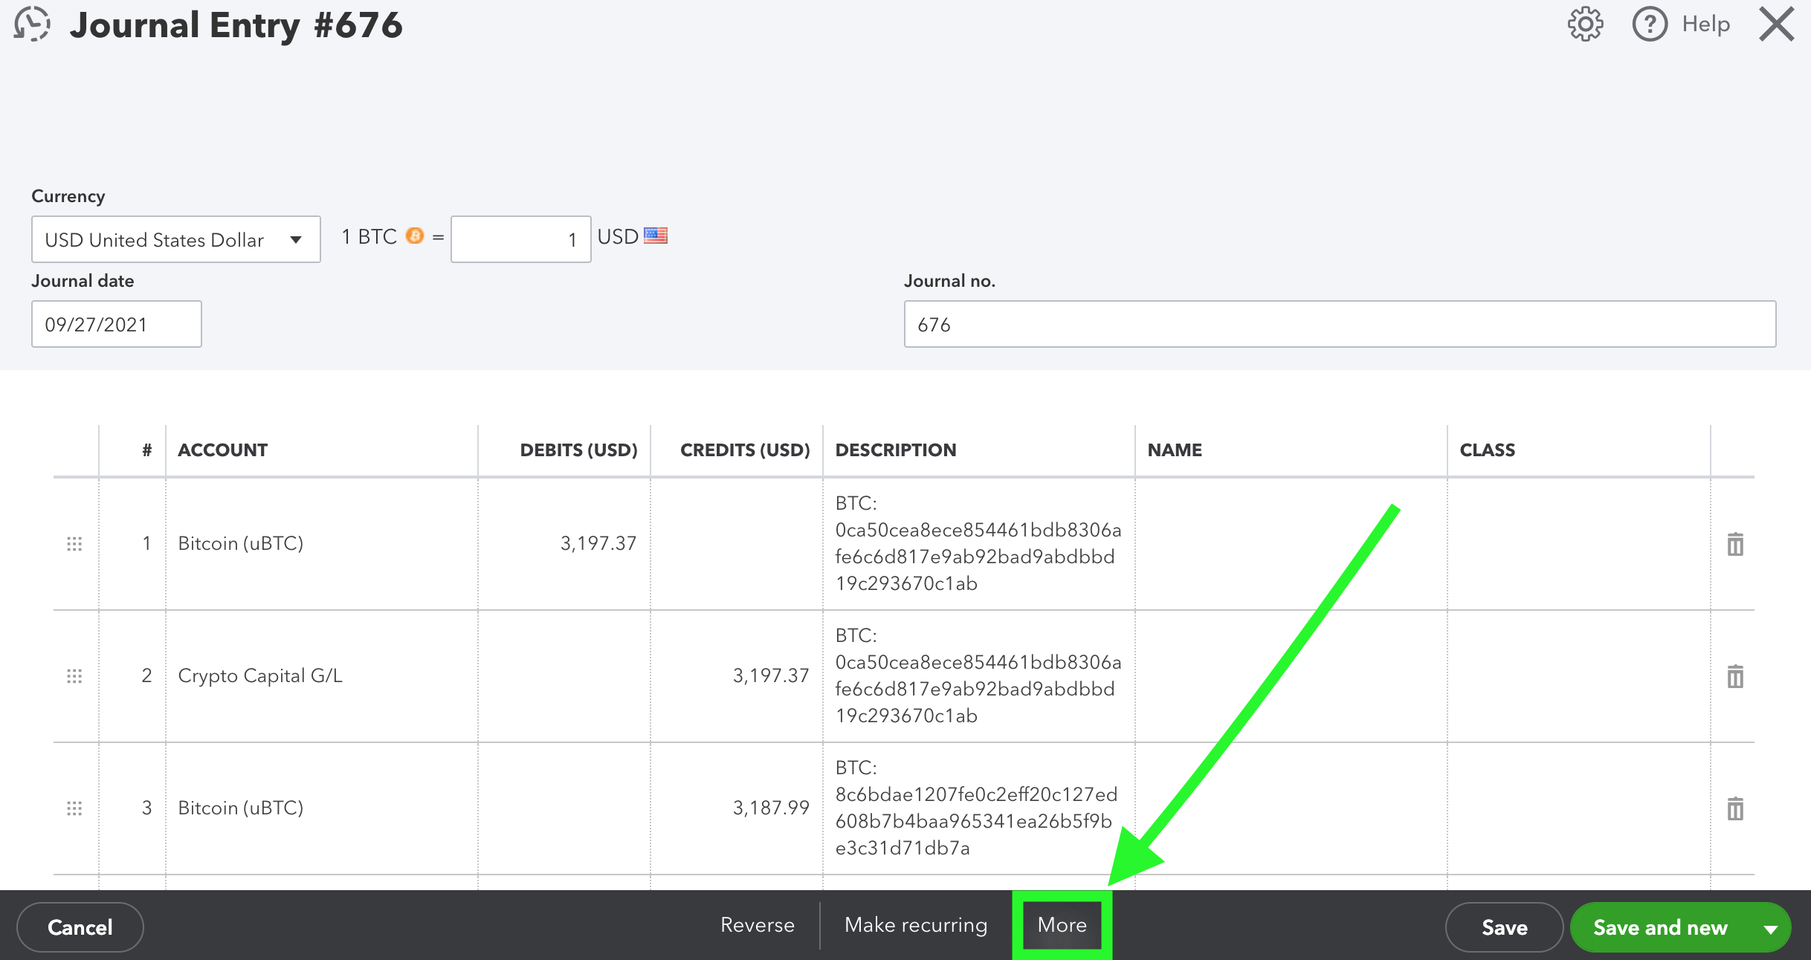Open the Currency dropdown
Screen dimensions: 1811x960
point(176,239)
